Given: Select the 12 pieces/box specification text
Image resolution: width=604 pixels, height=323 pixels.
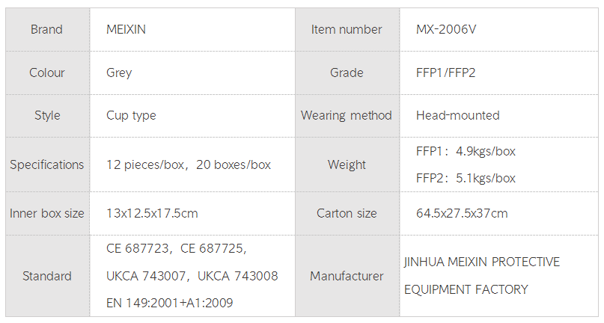Looking at the screenshot, I should [x=147, y=164].
